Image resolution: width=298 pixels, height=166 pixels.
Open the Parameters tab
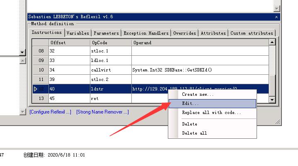tap(106, 33)
